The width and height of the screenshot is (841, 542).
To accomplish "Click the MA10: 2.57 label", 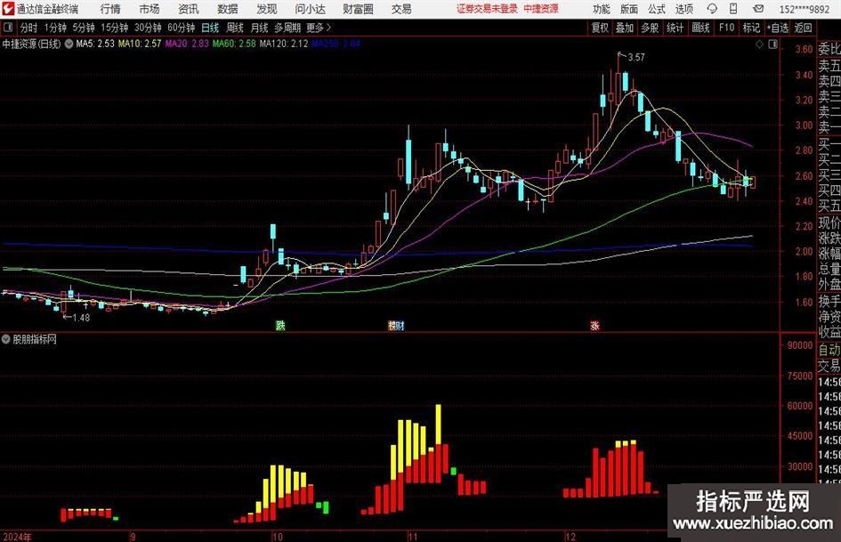I will pyautogui.click(x=140, y=44).
